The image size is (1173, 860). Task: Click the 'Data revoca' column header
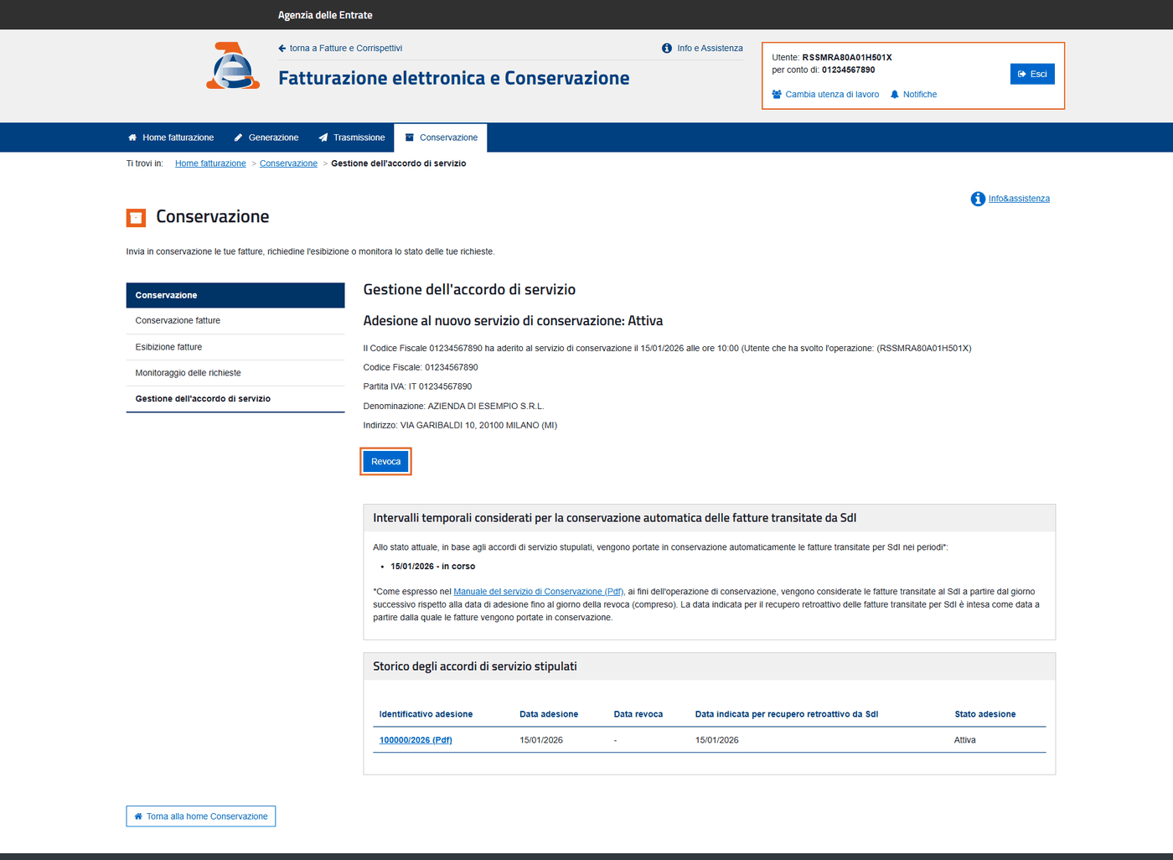pos(638,714)
